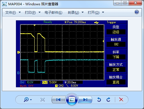
Task: Click the red Math Off text
Action: point(27,86)
